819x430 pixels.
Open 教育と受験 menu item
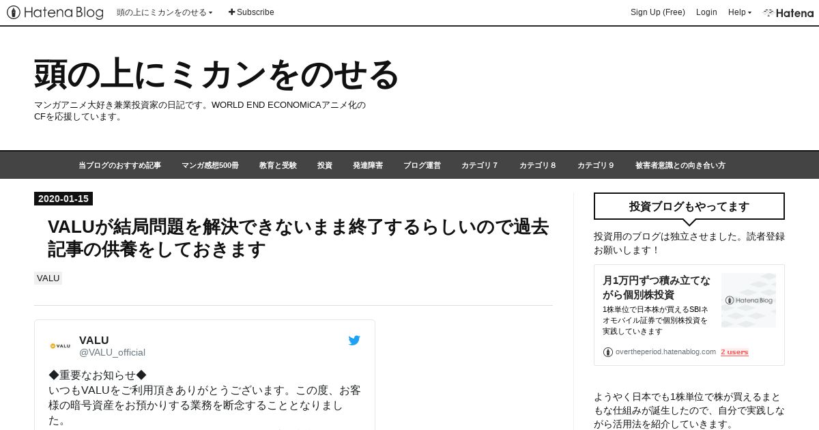(x=278, y=165)
